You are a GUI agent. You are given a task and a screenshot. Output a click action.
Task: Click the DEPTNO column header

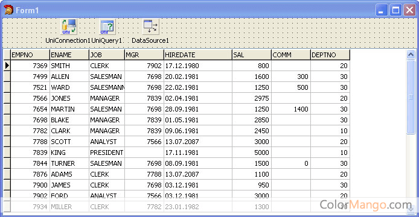(330, 55)
